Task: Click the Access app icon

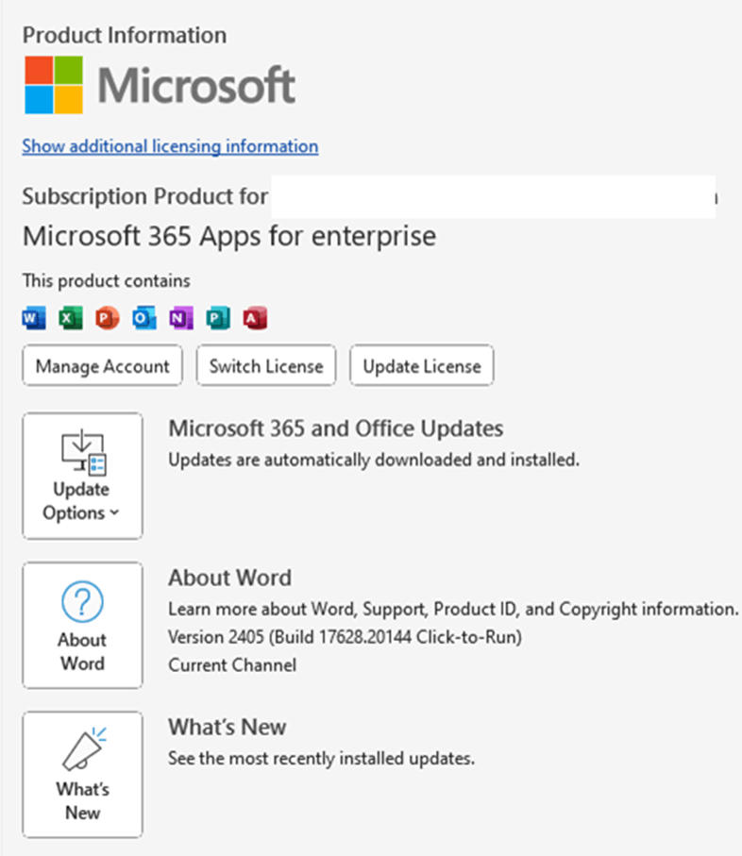Action: click(255, 319)
